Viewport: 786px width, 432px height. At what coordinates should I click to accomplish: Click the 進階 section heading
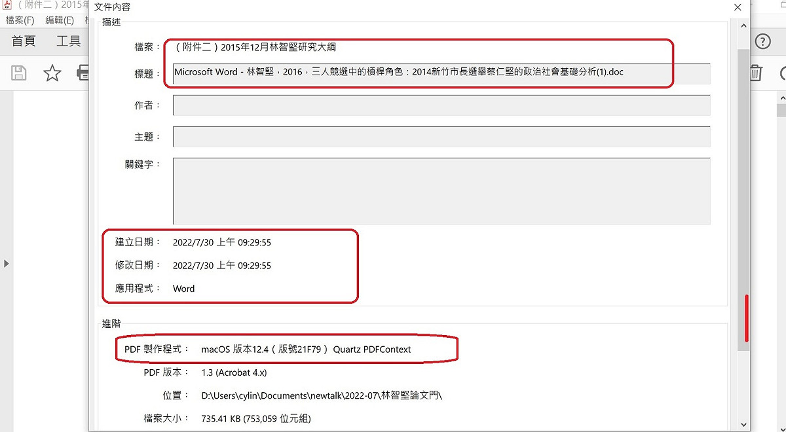point(111,323)
